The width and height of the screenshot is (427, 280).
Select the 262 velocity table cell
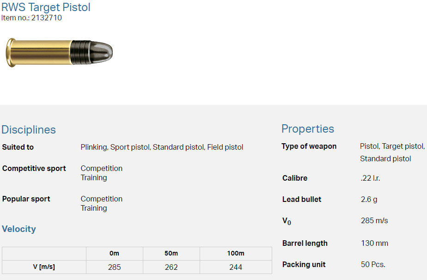point(171,267)
